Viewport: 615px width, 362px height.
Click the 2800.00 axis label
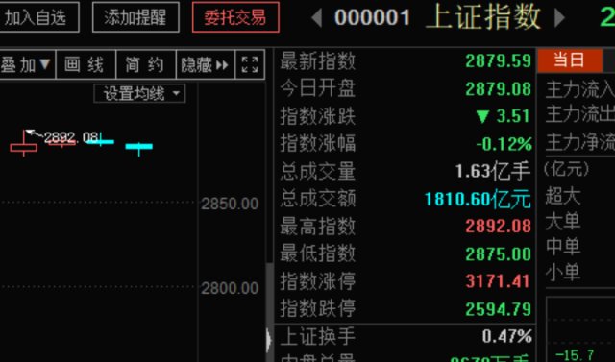point(230,288)
